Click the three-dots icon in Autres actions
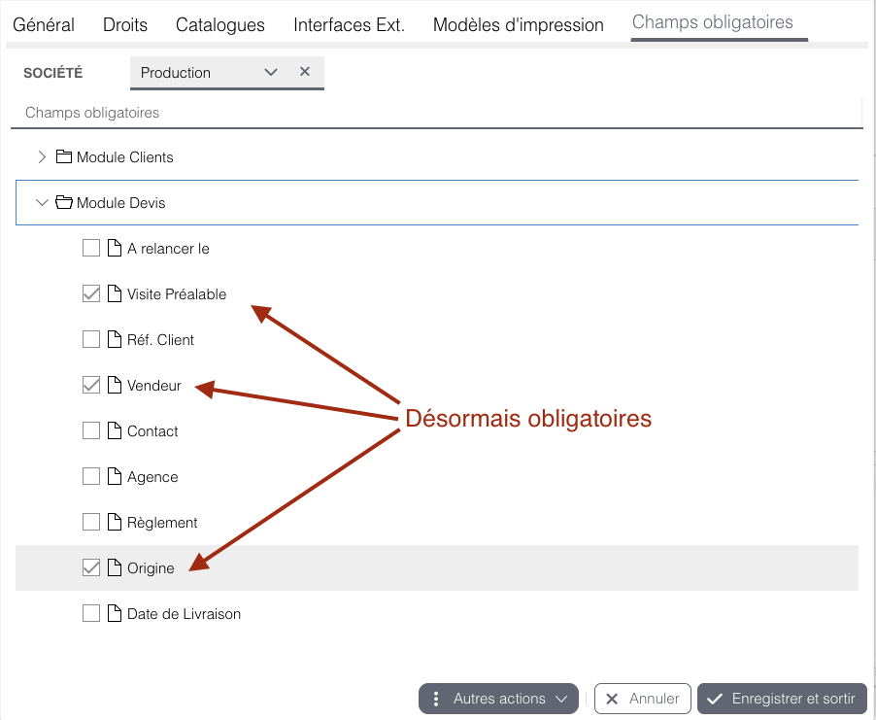The width and height of the screenshot is (876, 720). point(436,699)
